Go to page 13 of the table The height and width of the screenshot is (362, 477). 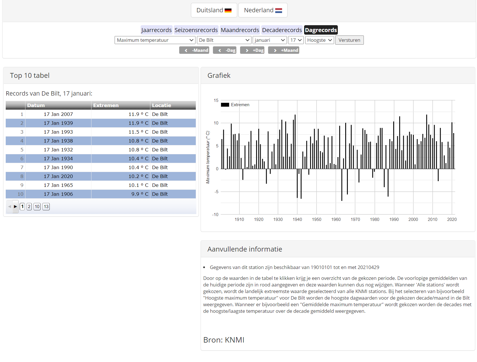(46, 207)
